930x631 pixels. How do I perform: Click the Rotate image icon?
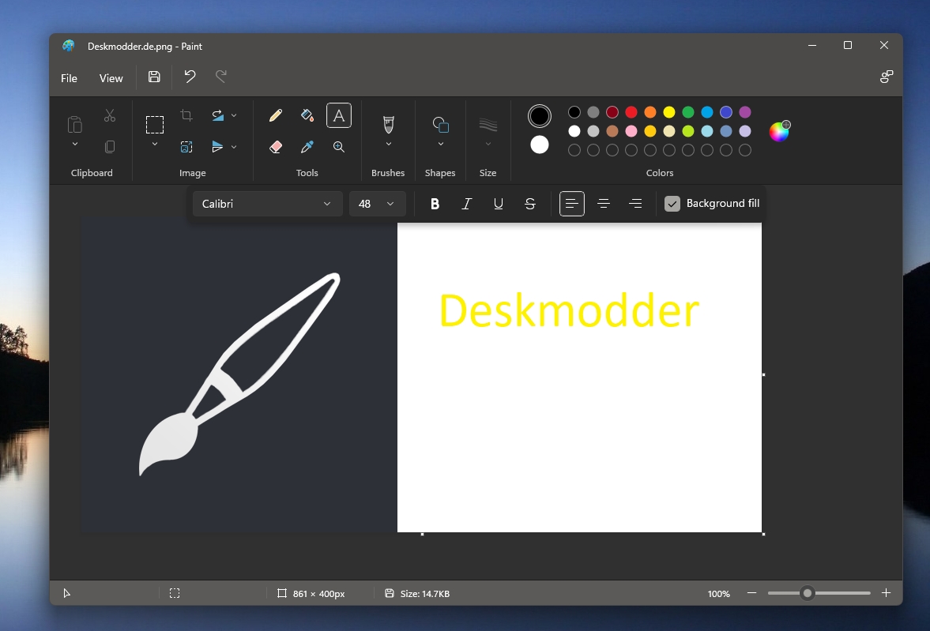[217, 115]
